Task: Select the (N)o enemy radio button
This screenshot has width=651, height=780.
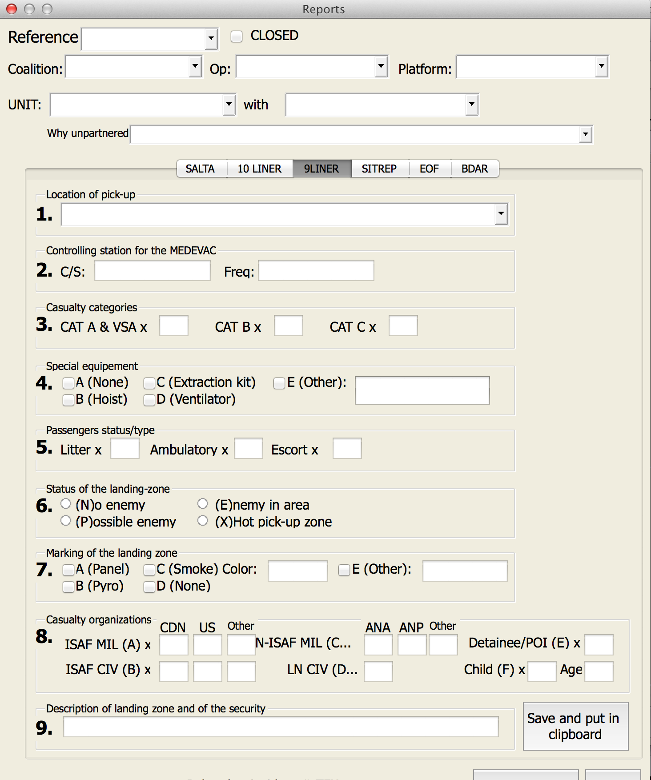Action: coord(66,503)
